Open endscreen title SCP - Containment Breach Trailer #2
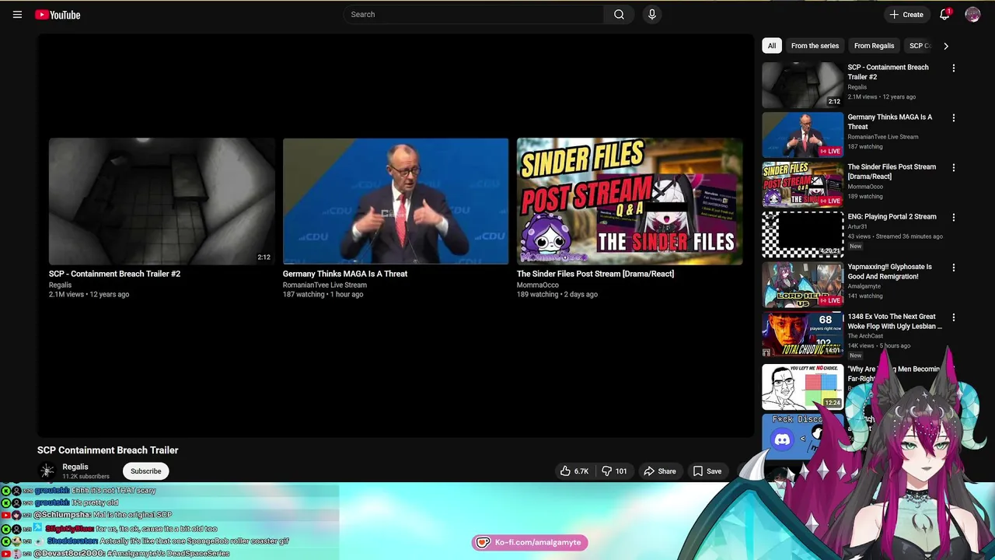Image resolution: width=995 pixels, height=560 pixels. coord(114,274)
